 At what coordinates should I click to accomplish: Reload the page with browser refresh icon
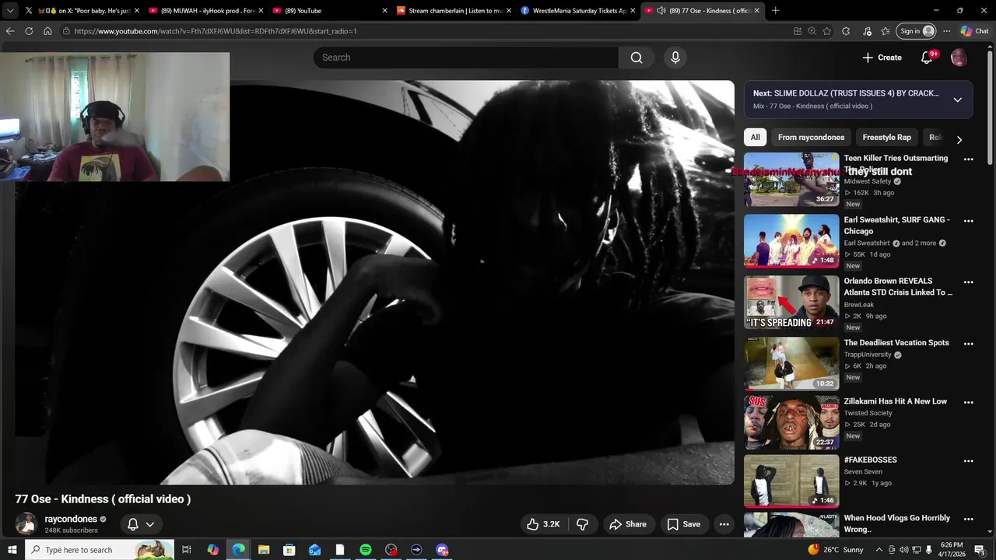point(29,31)
